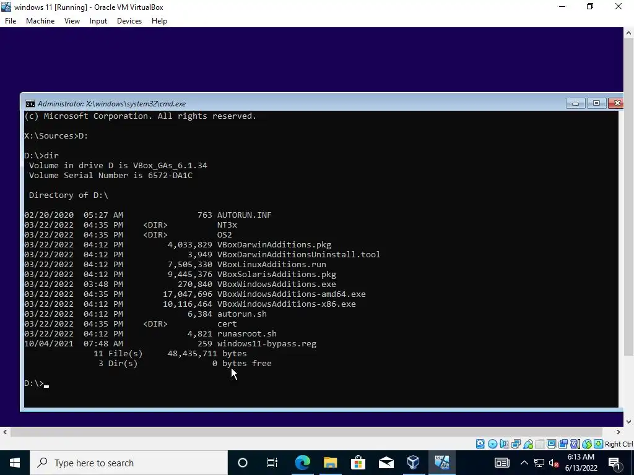This screenshot has height=475, width=634.
Task: Open VirtualBox Manager taskbar icon
Action: pyautogui.click(x=413, y=463)
